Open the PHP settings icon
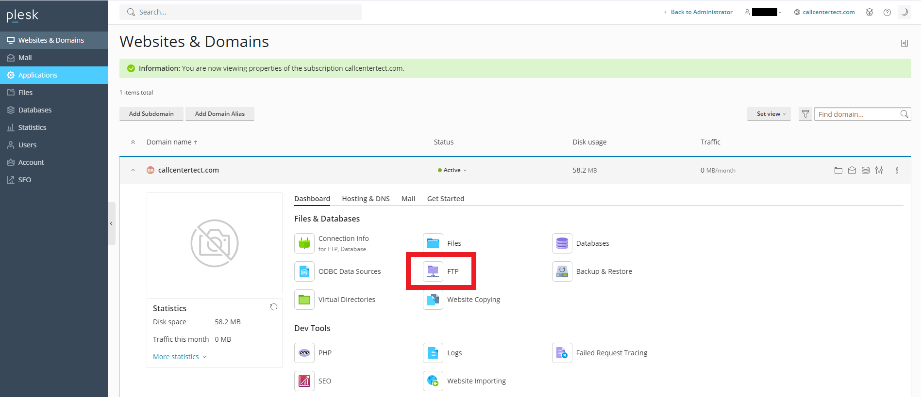This screenshot has height=397, width=921. coord(304,353)
